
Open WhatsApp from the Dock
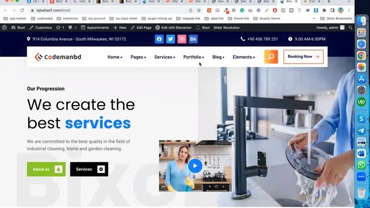(x=361, y=165)
